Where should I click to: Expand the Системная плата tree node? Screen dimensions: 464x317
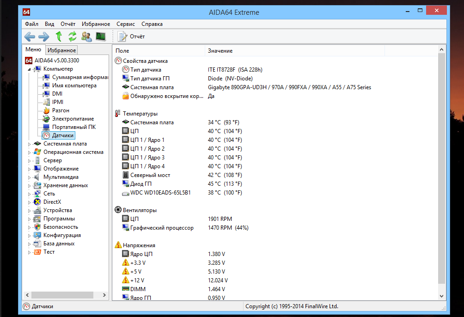coord(29,144)
